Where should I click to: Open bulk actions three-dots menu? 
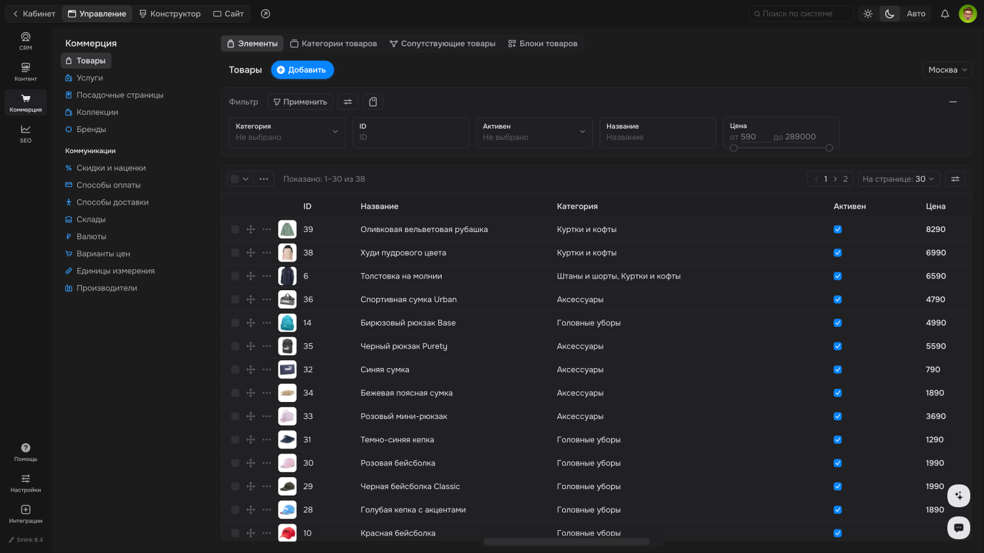coord(264,179)
